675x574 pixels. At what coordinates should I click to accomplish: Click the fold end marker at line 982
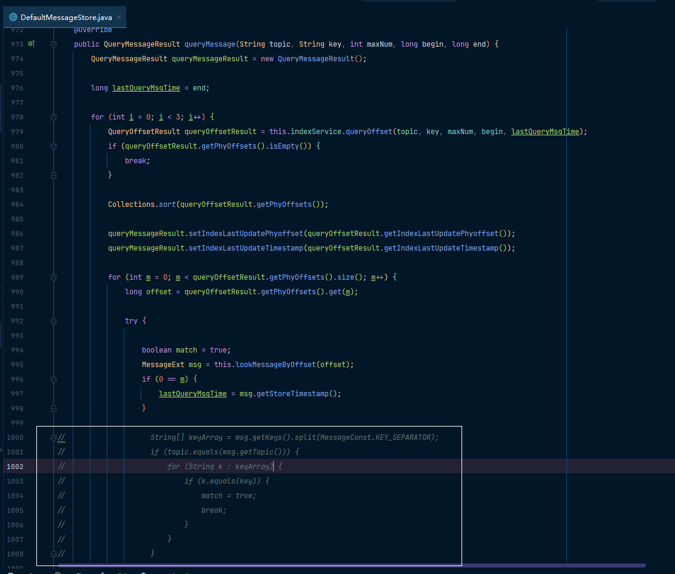pos(54,175)
